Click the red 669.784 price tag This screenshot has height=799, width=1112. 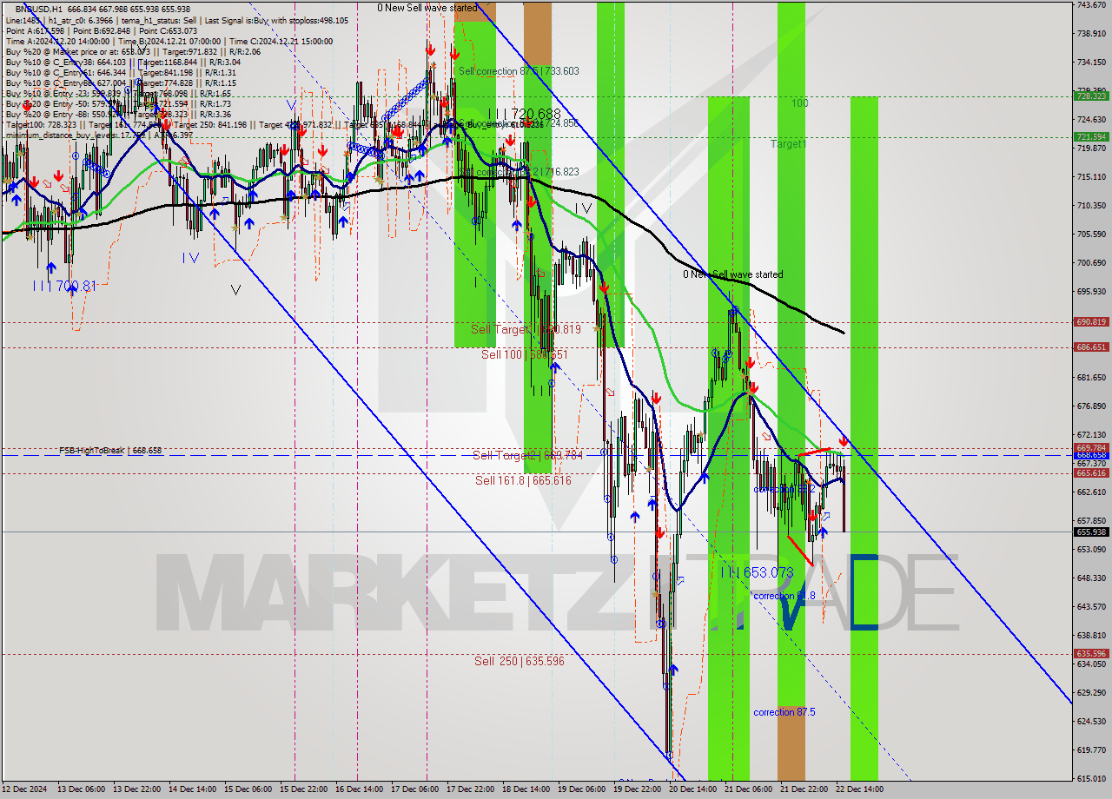point(1091,448)
